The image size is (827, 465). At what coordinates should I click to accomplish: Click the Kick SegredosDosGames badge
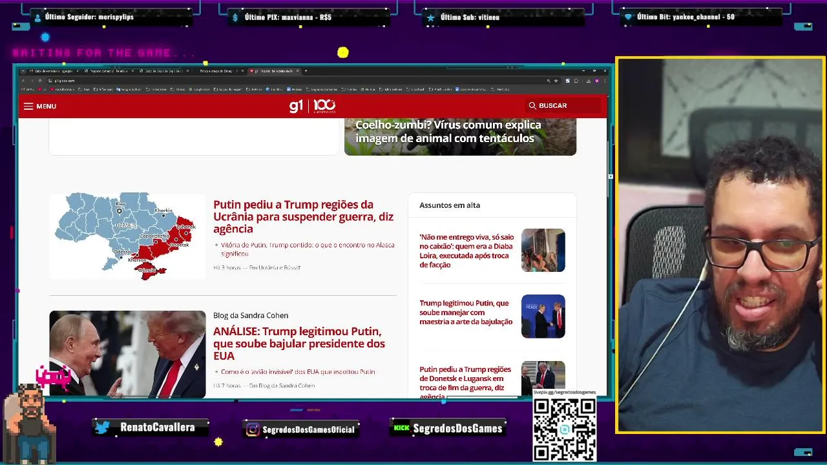point(449,428)
